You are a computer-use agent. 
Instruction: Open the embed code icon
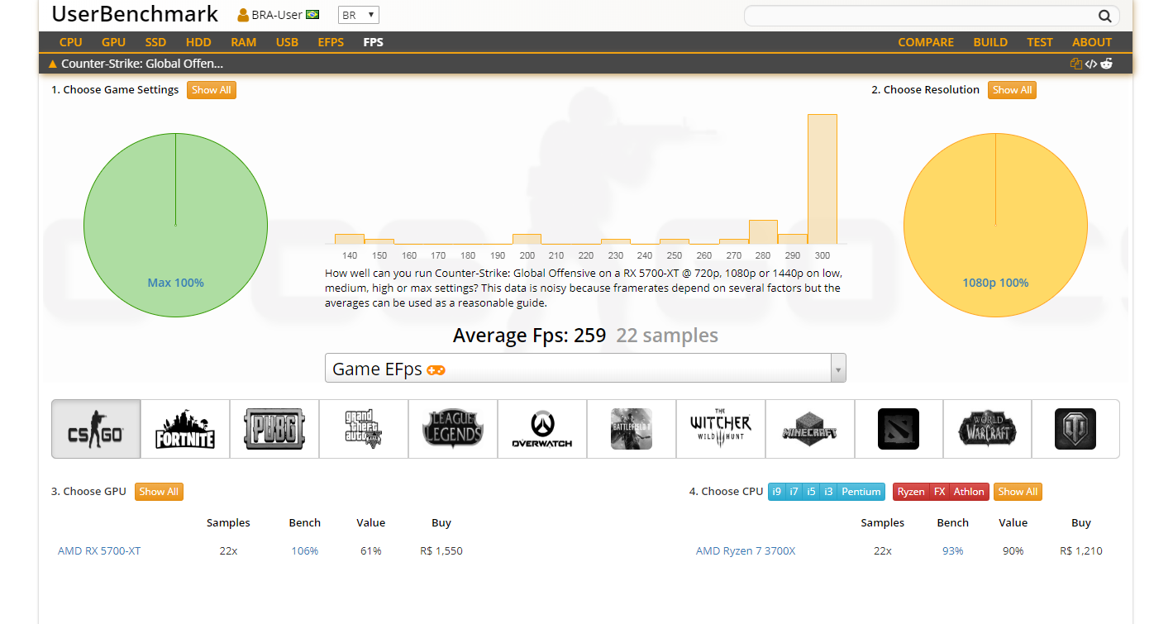(1090, 64)
